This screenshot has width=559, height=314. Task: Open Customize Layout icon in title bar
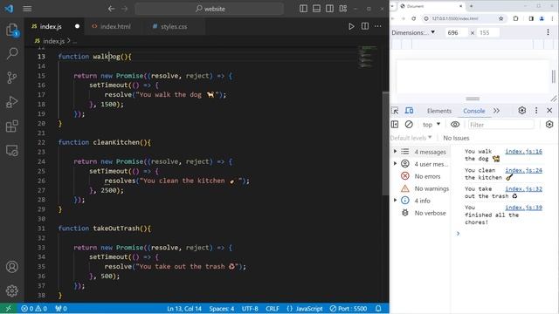tap(343, 9)
